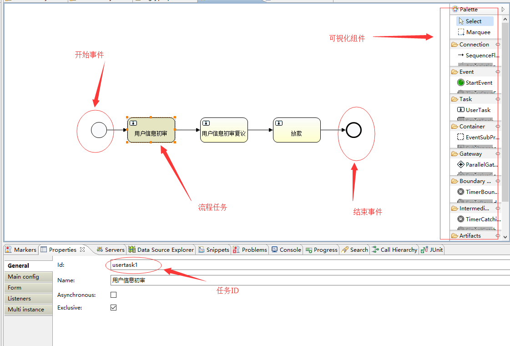Select the EventSubProcess container tool
This screenshot has height=346, width=510.
(x=478, y=137)
